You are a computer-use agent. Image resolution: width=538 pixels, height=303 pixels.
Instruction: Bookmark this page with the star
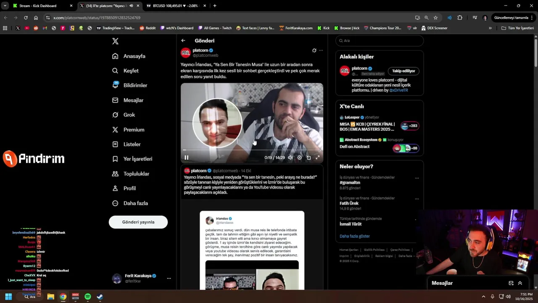435,18
